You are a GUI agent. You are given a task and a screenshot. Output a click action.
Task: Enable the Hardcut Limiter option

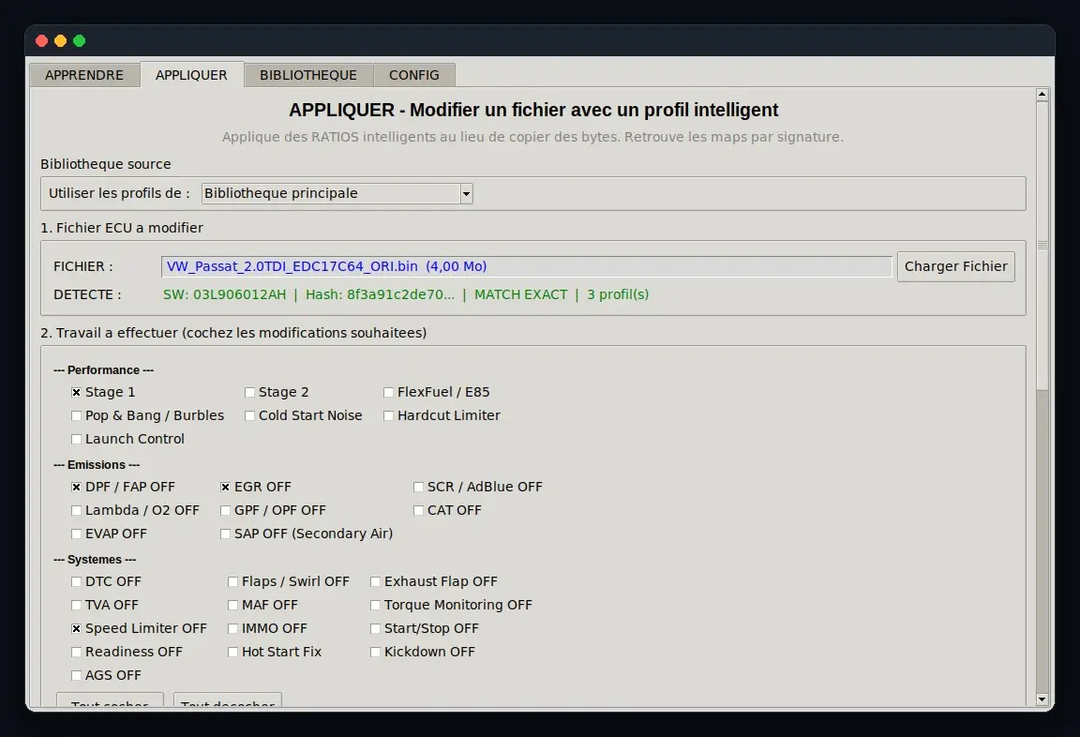coord(388,415)
